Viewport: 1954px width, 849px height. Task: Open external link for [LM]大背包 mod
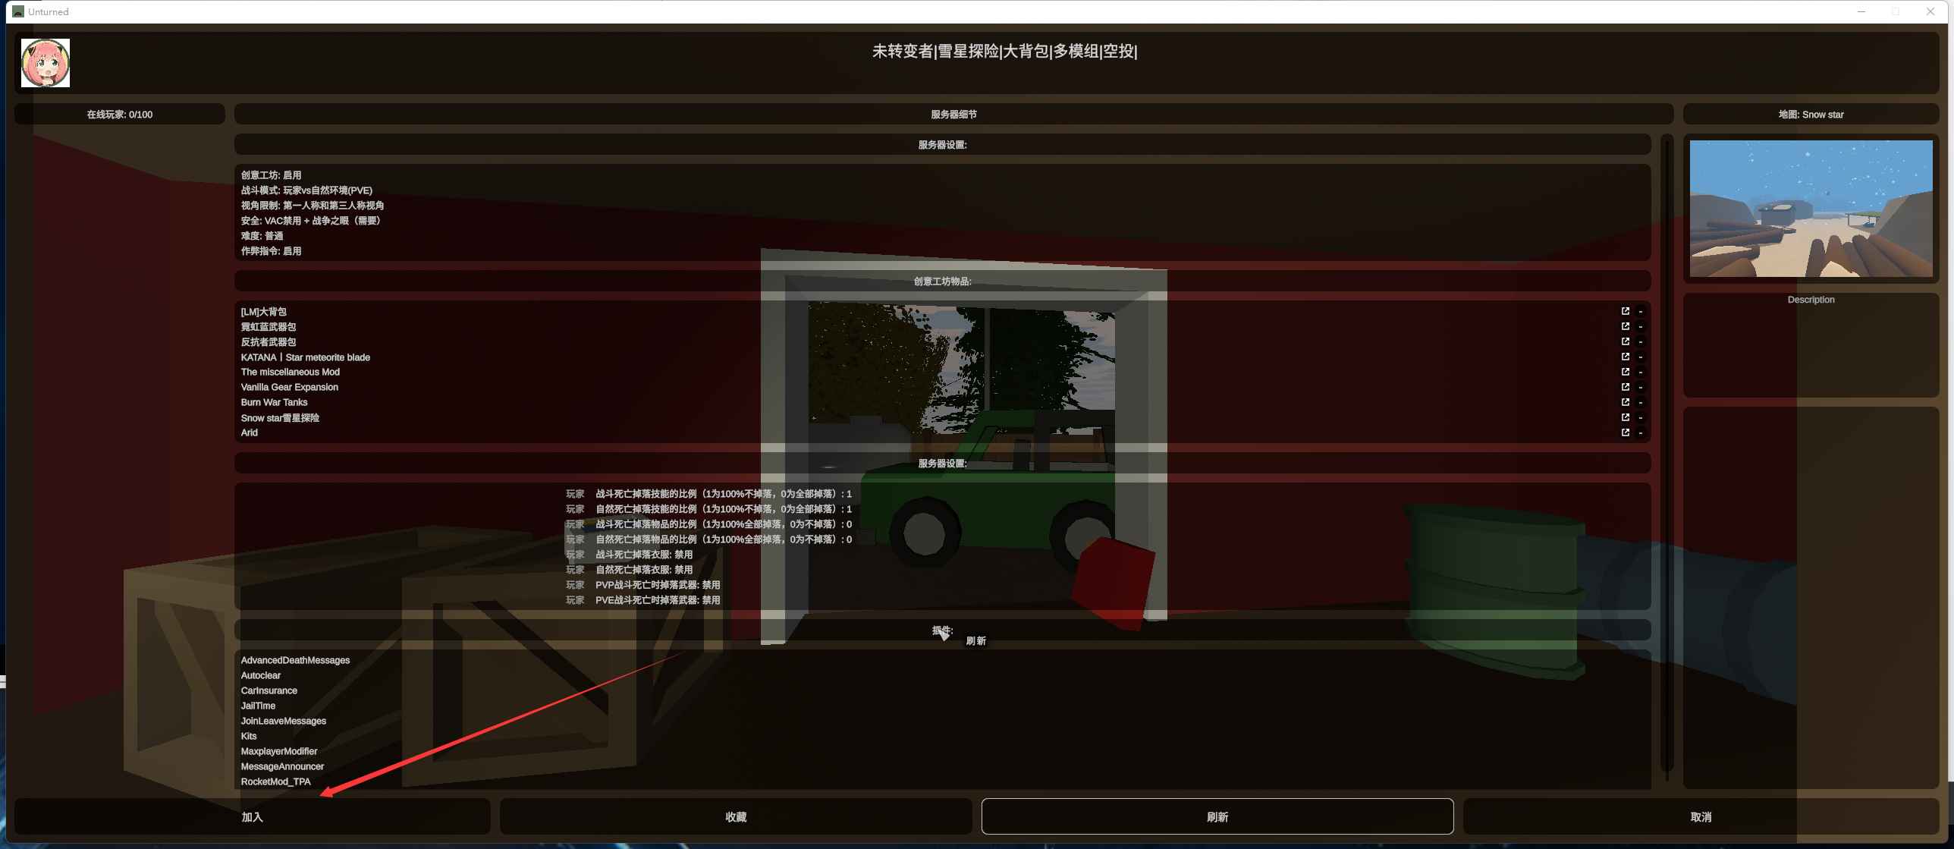pyautogui.click(x=1625, y=311)
